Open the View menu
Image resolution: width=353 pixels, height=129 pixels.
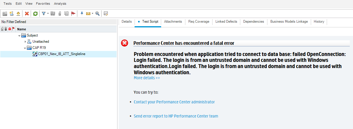click(29, 4)
